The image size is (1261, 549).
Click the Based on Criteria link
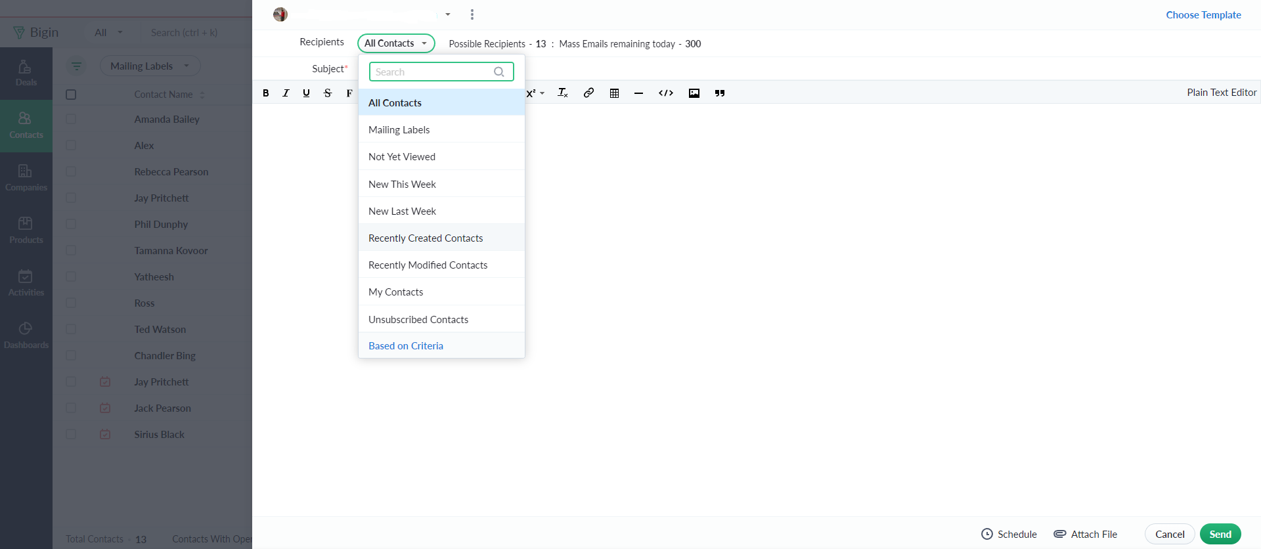(406, 346)
